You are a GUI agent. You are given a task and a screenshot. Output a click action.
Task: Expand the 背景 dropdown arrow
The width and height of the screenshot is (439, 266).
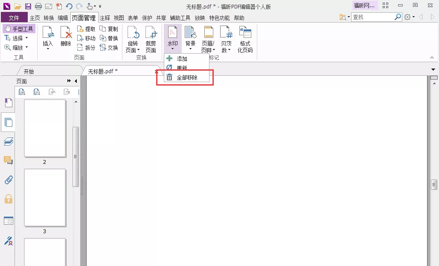coord(190,49)
